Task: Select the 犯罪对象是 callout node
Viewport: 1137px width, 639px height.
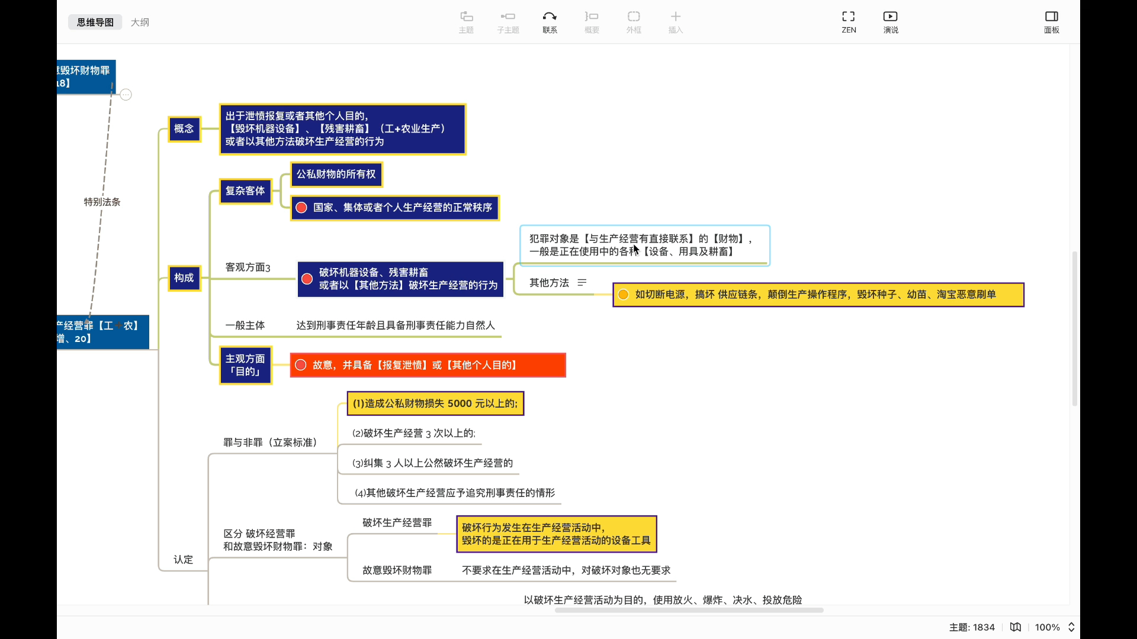Action: pyautogui.click(x=645, y=245)
